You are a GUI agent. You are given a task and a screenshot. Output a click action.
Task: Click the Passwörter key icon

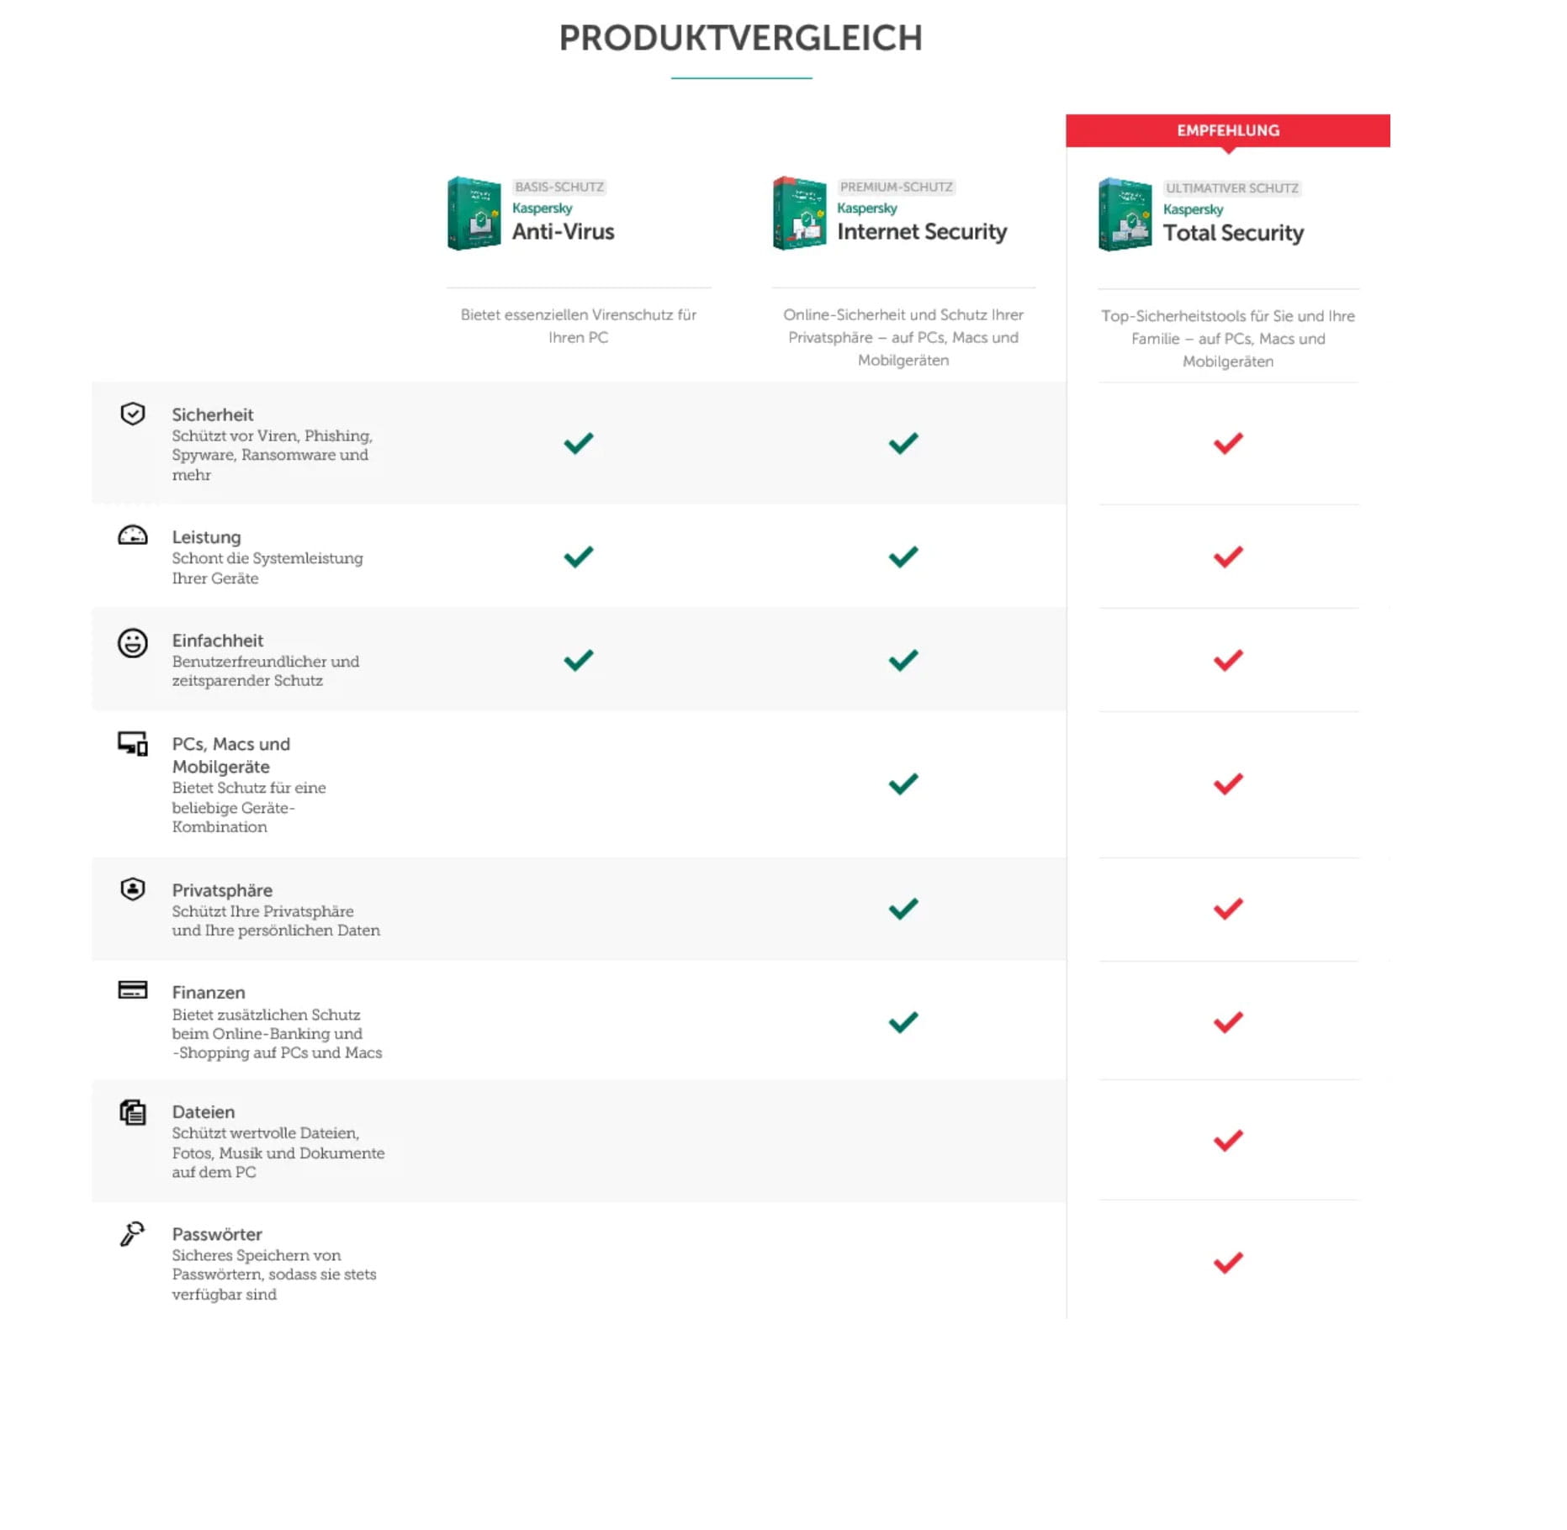132,1233
